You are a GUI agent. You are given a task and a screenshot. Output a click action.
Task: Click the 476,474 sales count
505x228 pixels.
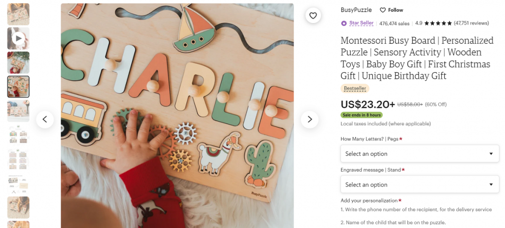[394, 23]
